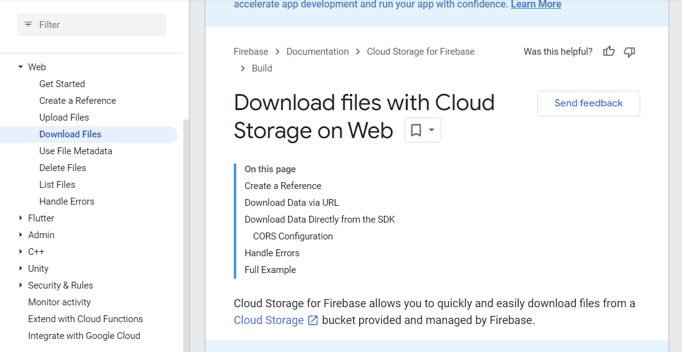Open Use File Metadata page
The image size is (682, 352).
pyautogui.click(x=75, y=151)
